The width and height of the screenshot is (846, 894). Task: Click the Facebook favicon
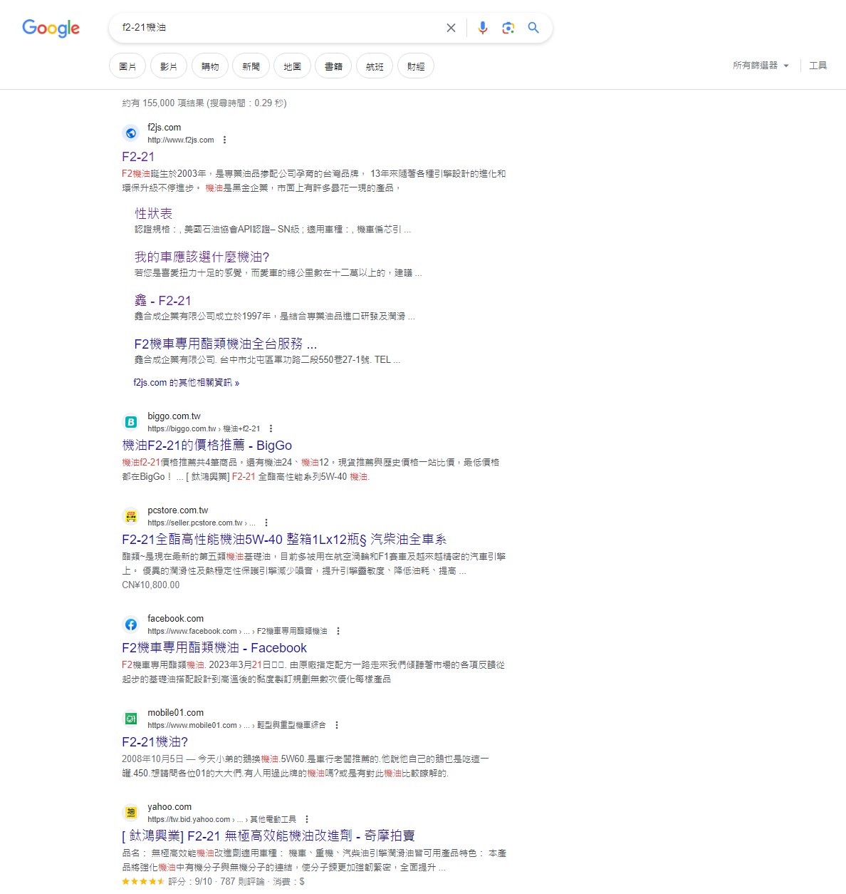(131, 625)
